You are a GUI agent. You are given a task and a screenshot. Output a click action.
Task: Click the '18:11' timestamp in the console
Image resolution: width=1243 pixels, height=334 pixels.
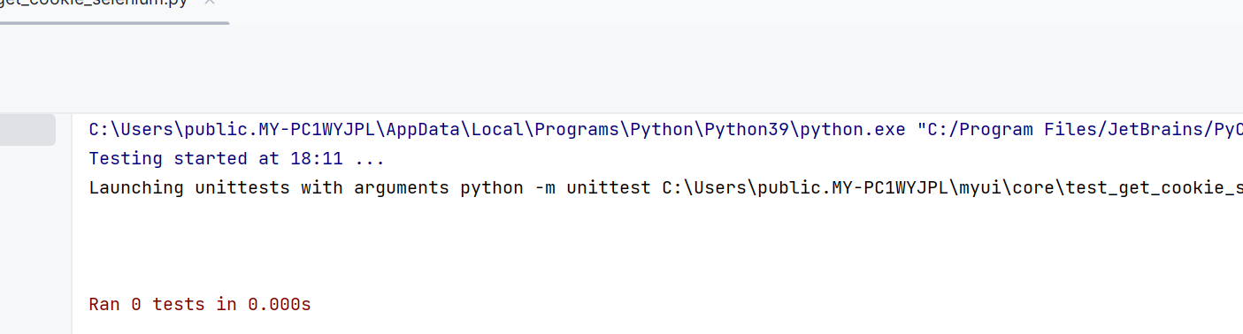pyautogui.click(x=317, y=159)
